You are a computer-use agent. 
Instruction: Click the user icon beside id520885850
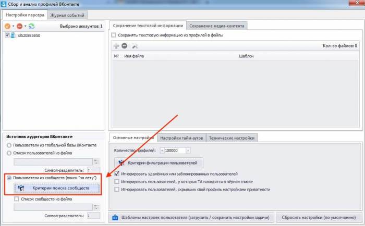(x=13, y=35)
